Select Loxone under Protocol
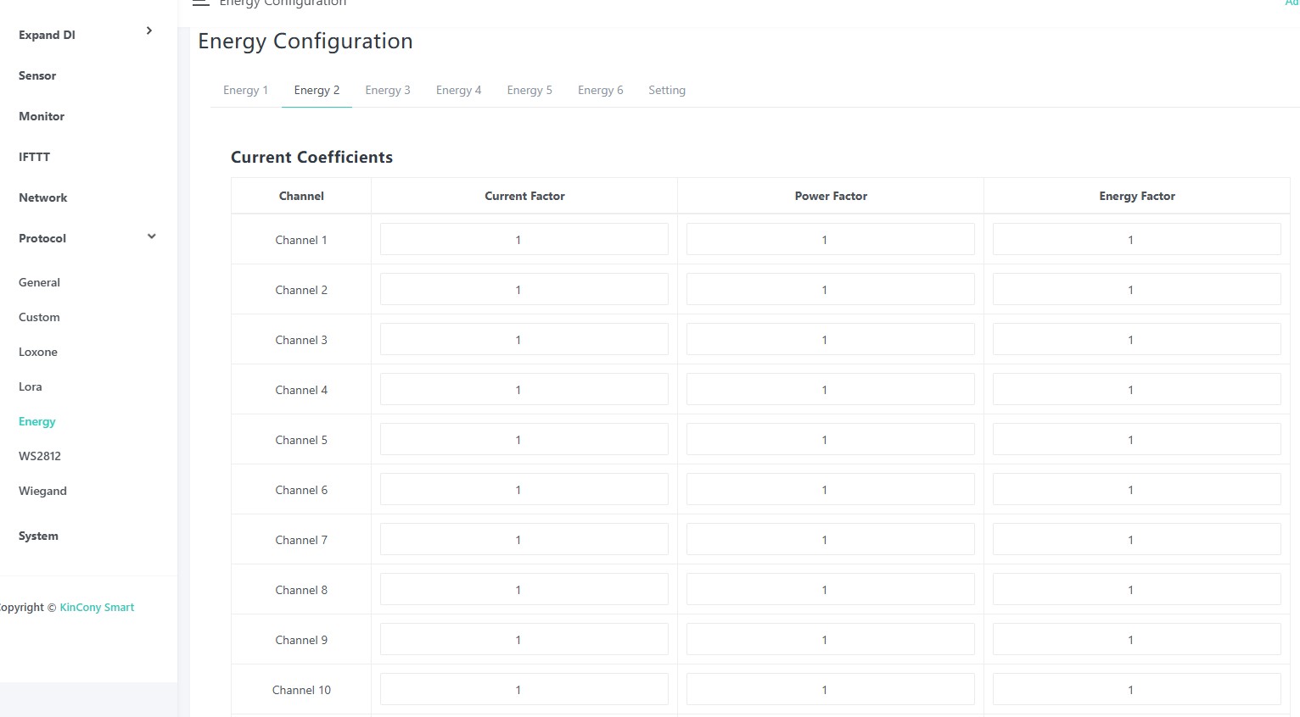Screen dimensions: 1300x717 tap(38, 352)
